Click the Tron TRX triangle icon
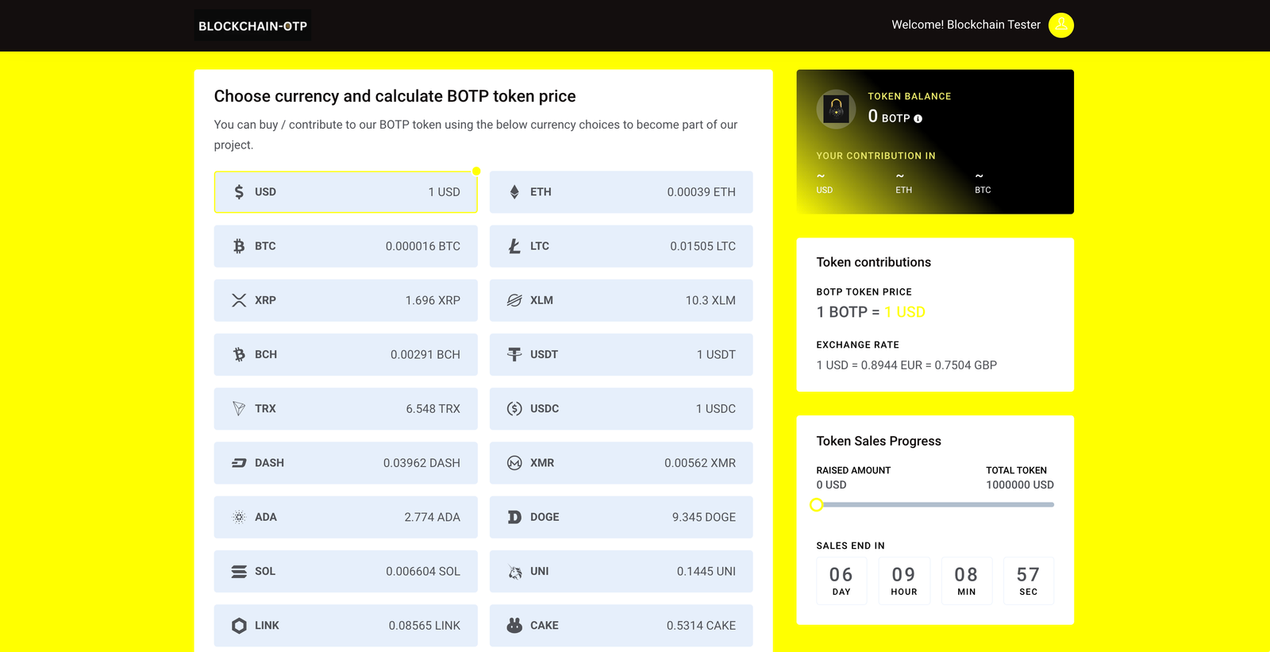Image resolution: width=1270 pixels, height=652 pixels. 239,409
